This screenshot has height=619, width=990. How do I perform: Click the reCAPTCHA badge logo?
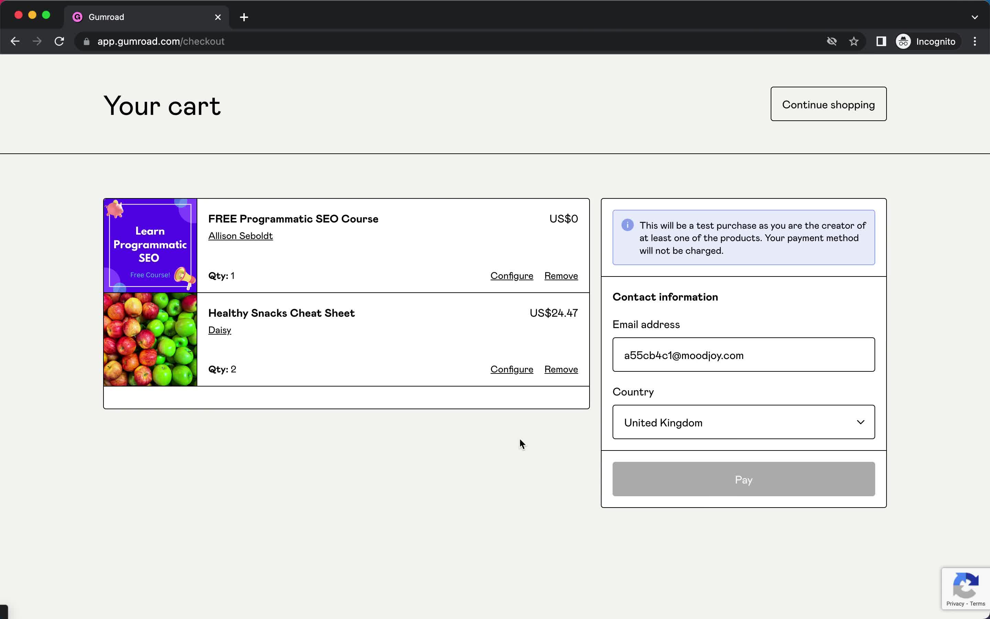(x=966, y=586)
